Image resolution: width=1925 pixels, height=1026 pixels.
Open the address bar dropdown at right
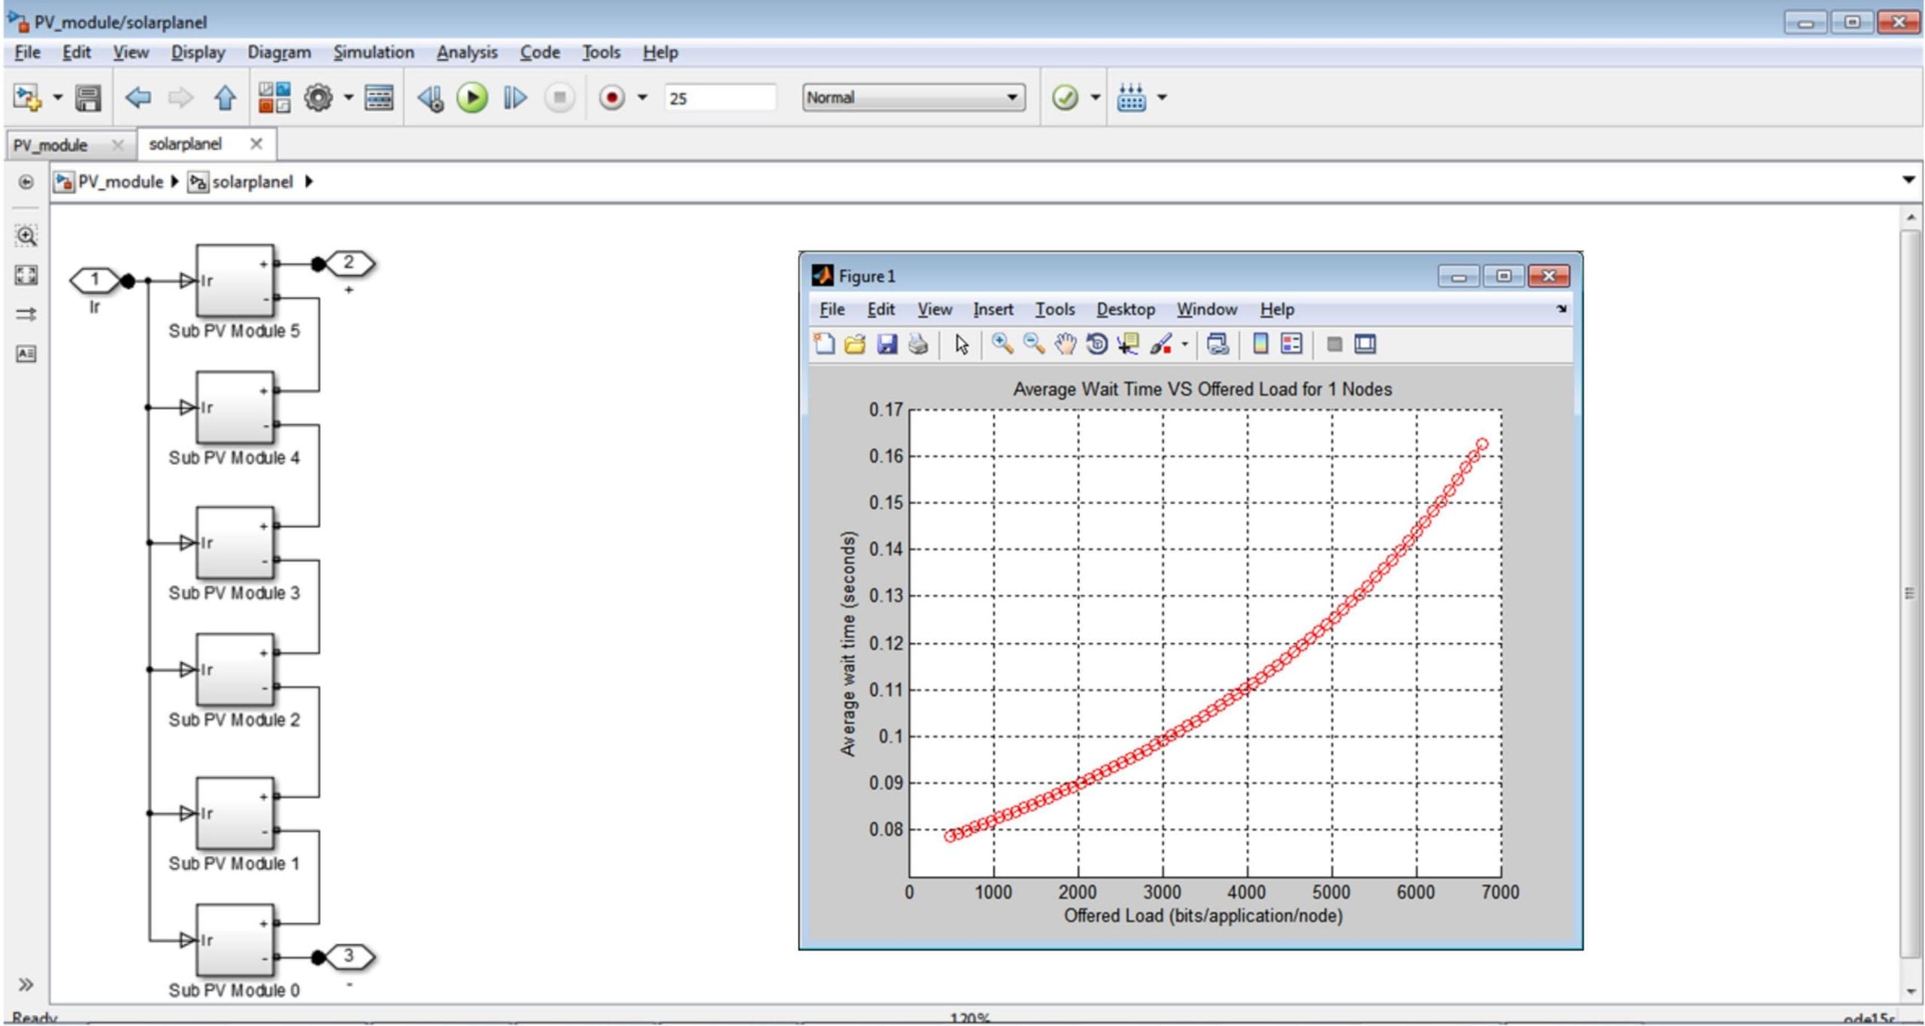tap(1908, 181)
